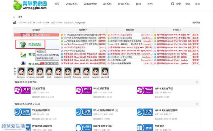Screen dimensions: 213x131
Task: Open the Win8.1系统下载 forum
Action: [x=164, y=89]
